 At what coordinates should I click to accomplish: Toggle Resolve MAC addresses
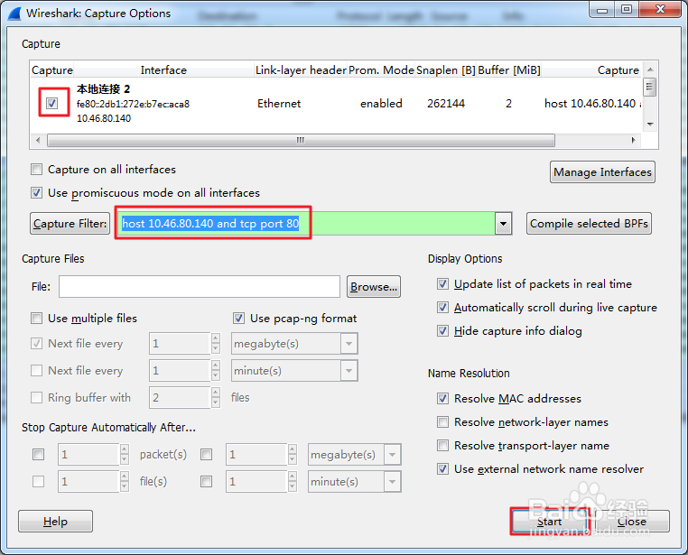[442, 399]
